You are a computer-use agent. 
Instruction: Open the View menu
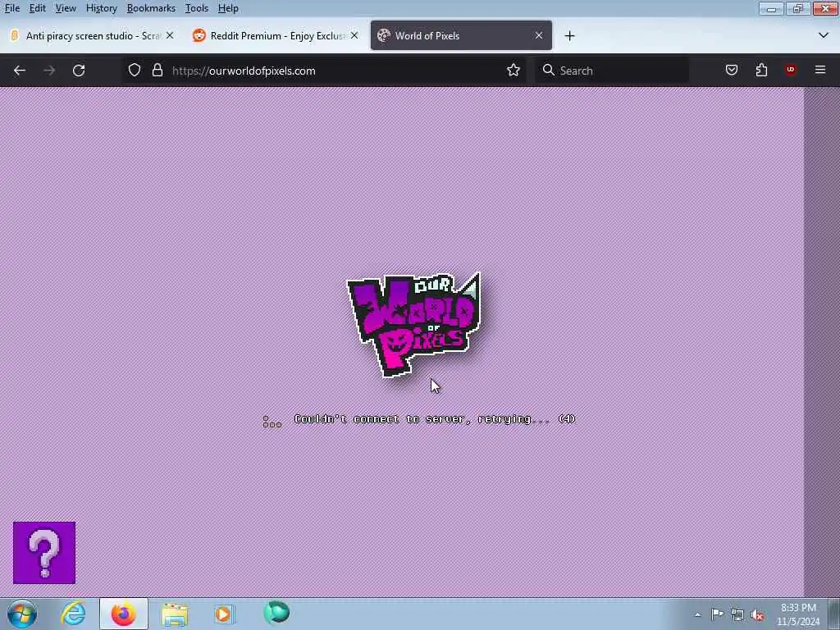point(66,8)
